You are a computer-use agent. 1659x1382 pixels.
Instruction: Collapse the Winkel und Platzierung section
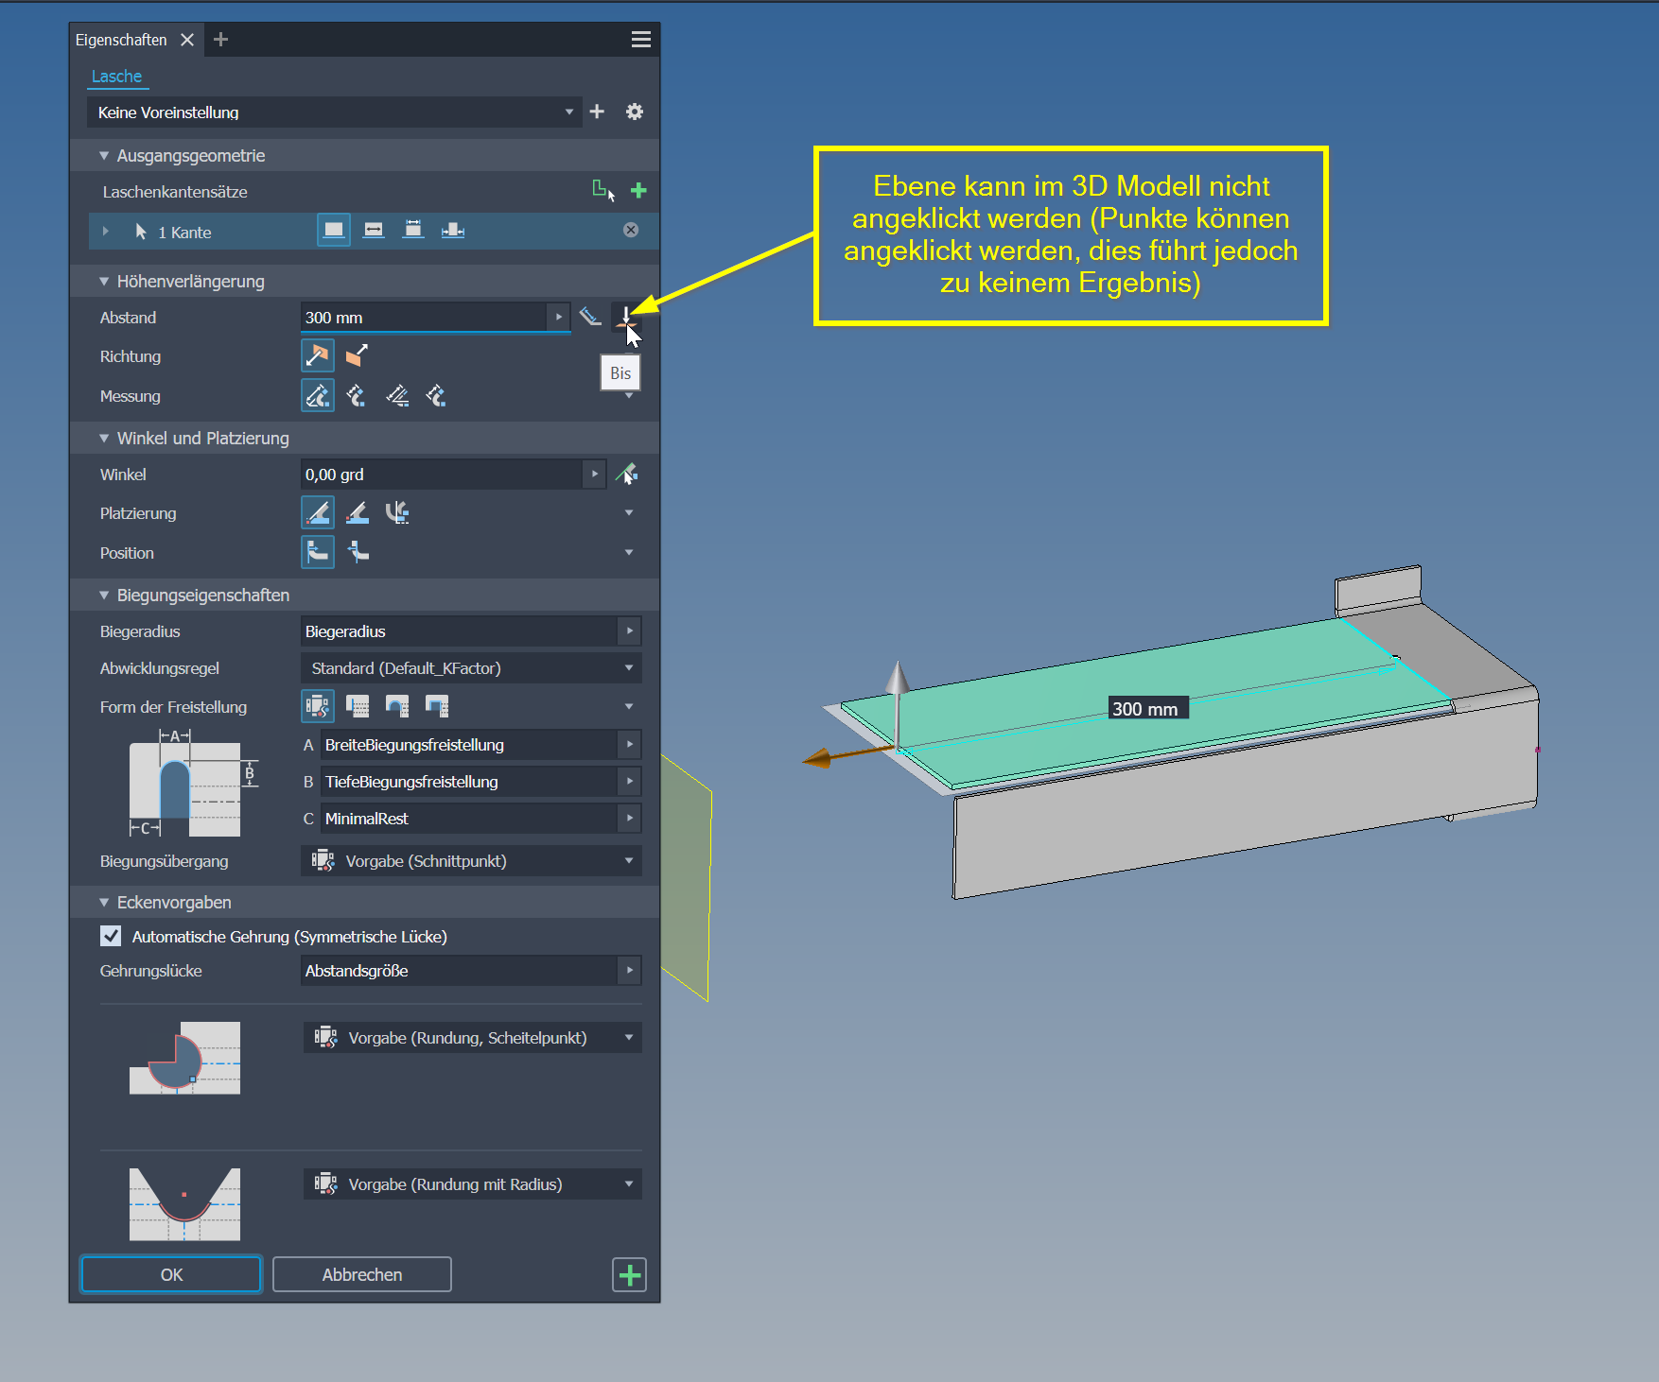(104, 439)
